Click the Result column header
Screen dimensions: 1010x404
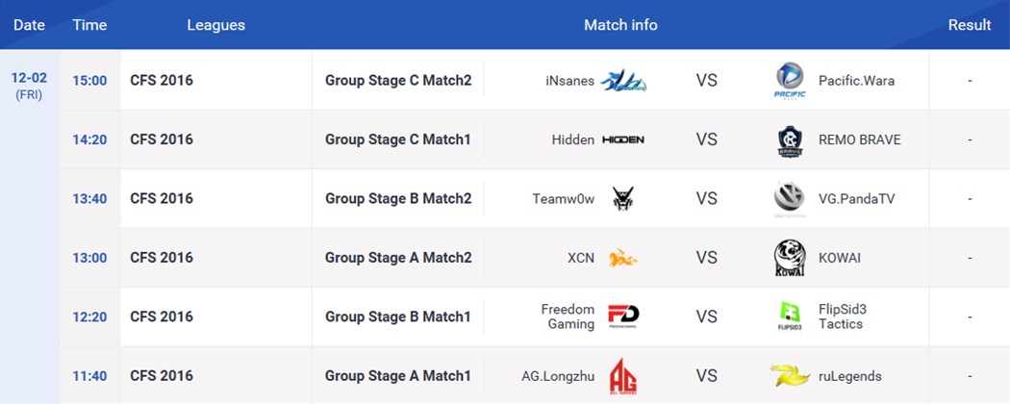tap(970, 25)
